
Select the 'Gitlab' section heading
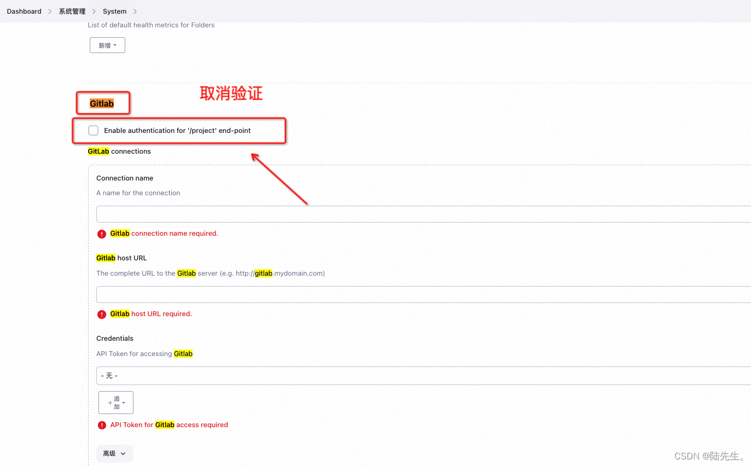click(x=102, y=103)
